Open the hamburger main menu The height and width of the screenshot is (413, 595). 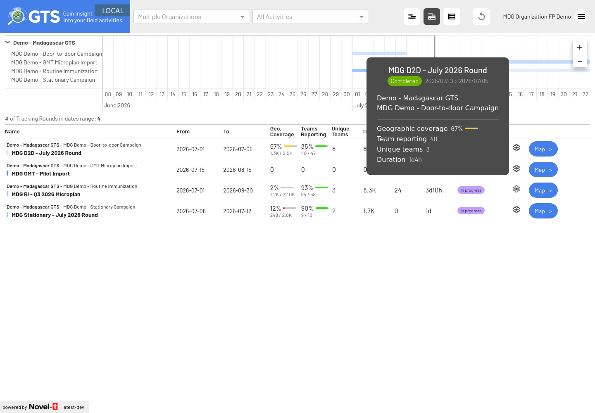click(581, 17)
